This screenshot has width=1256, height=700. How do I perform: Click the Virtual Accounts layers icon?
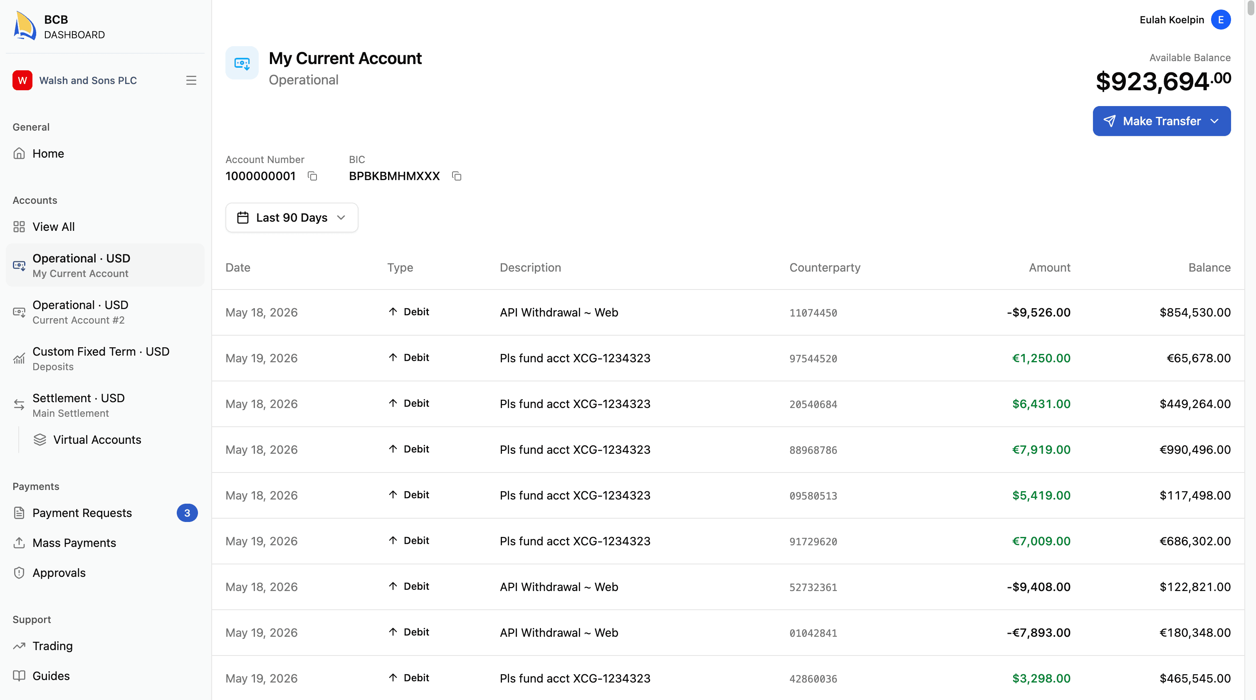point(40,440)
